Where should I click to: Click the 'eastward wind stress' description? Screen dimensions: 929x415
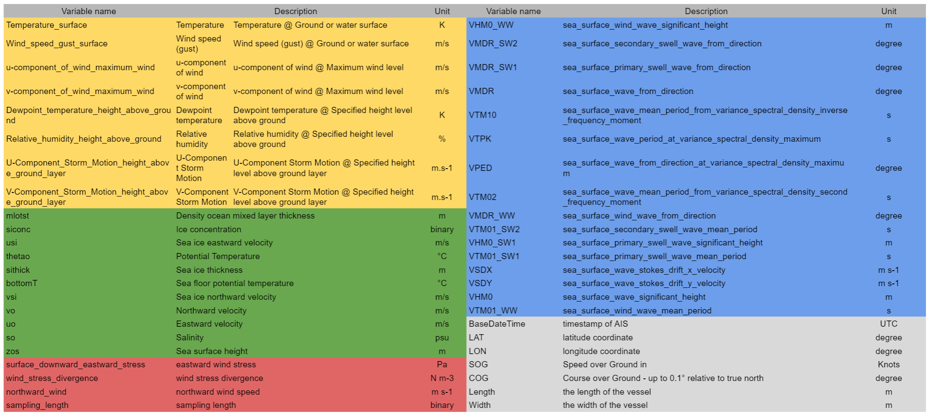coord(216,365)
